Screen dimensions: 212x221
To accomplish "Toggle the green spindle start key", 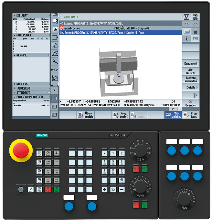I will point(145,169).
